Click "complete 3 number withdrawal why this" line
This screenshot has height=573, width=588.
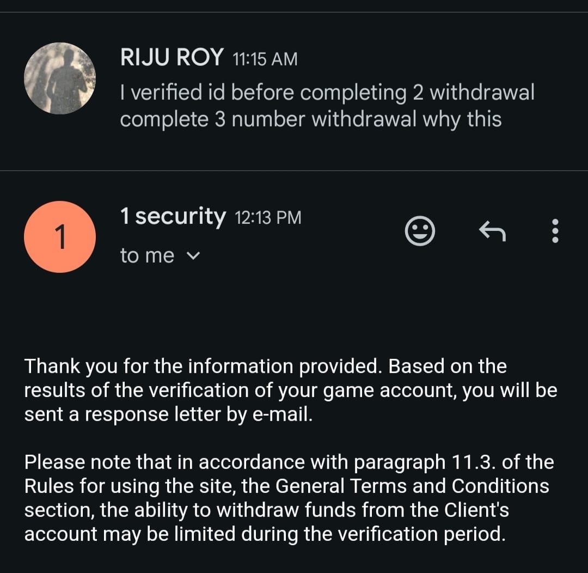point(310,119)
